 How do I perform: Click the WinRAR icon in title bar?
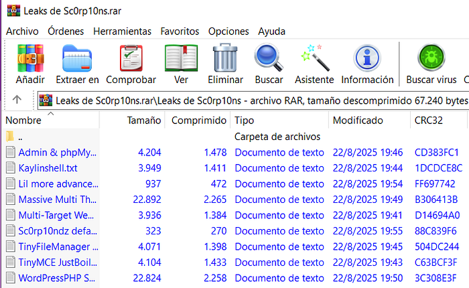coord(13,11)
